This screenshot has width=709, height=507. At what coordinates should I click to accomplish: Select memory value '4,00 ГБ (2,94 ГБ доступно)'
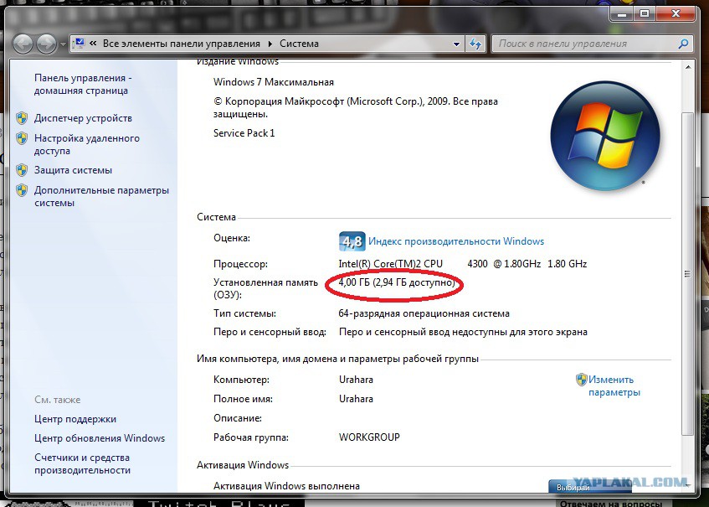(x=397, y=283)
